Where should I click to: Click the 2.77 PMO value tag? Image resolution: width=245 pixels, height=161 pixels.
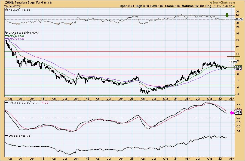point(238,113)
